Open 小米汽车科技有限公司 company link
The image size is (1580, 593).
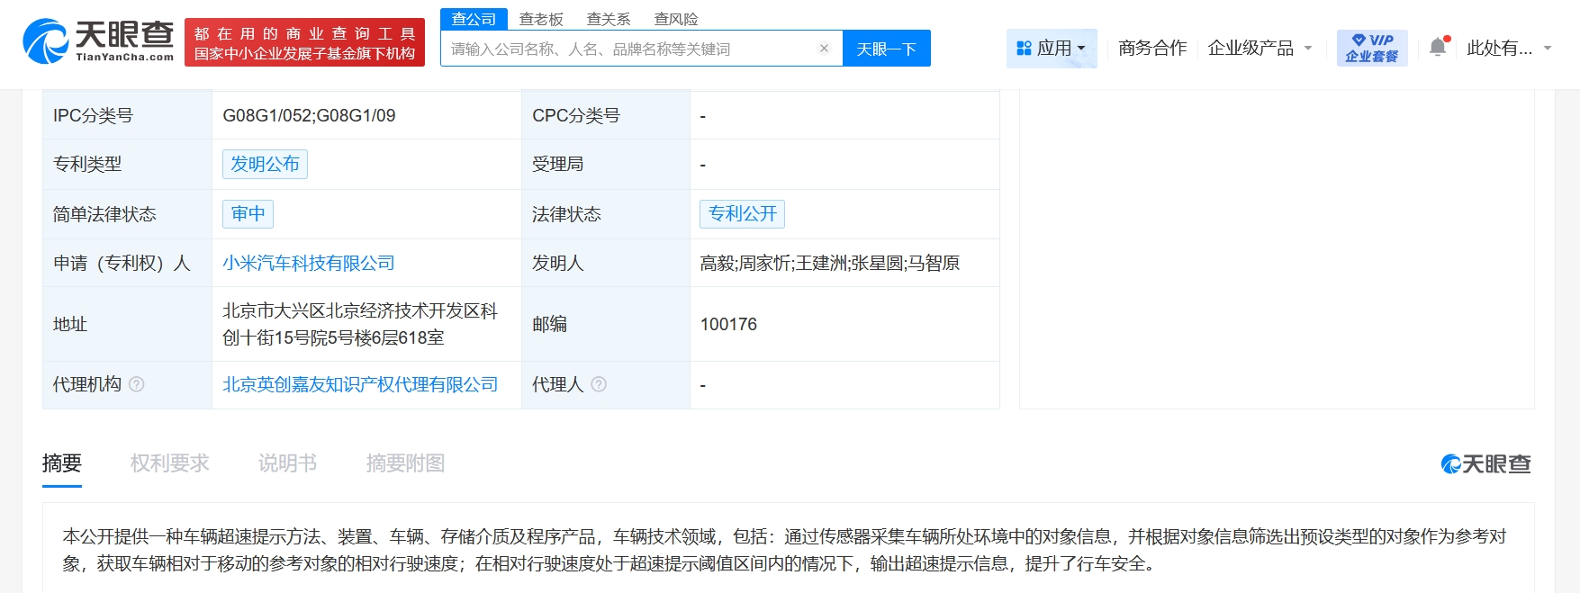[308, 263]
